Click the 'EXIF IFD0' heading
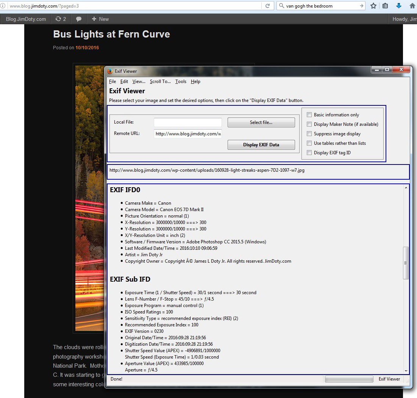The width and height of the screenshot is (417, 398). click(125, 190)
